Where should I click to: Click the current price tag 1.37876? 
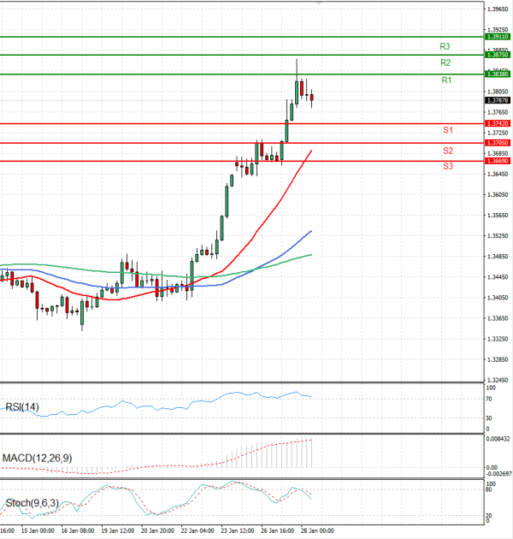(x=498, y=100)
